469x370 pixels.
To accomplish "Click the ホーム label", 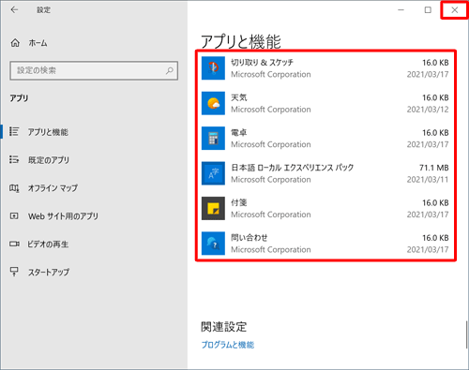I will pyautogui.click(x=38, y=43).
